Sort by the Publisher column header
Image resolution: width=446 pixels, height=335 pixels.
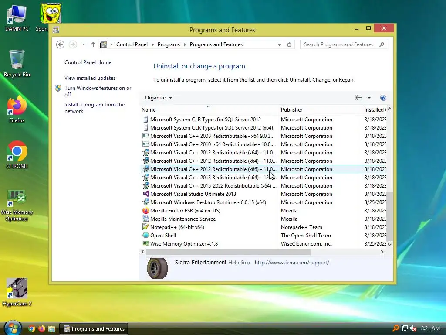[x=319, y=109]
